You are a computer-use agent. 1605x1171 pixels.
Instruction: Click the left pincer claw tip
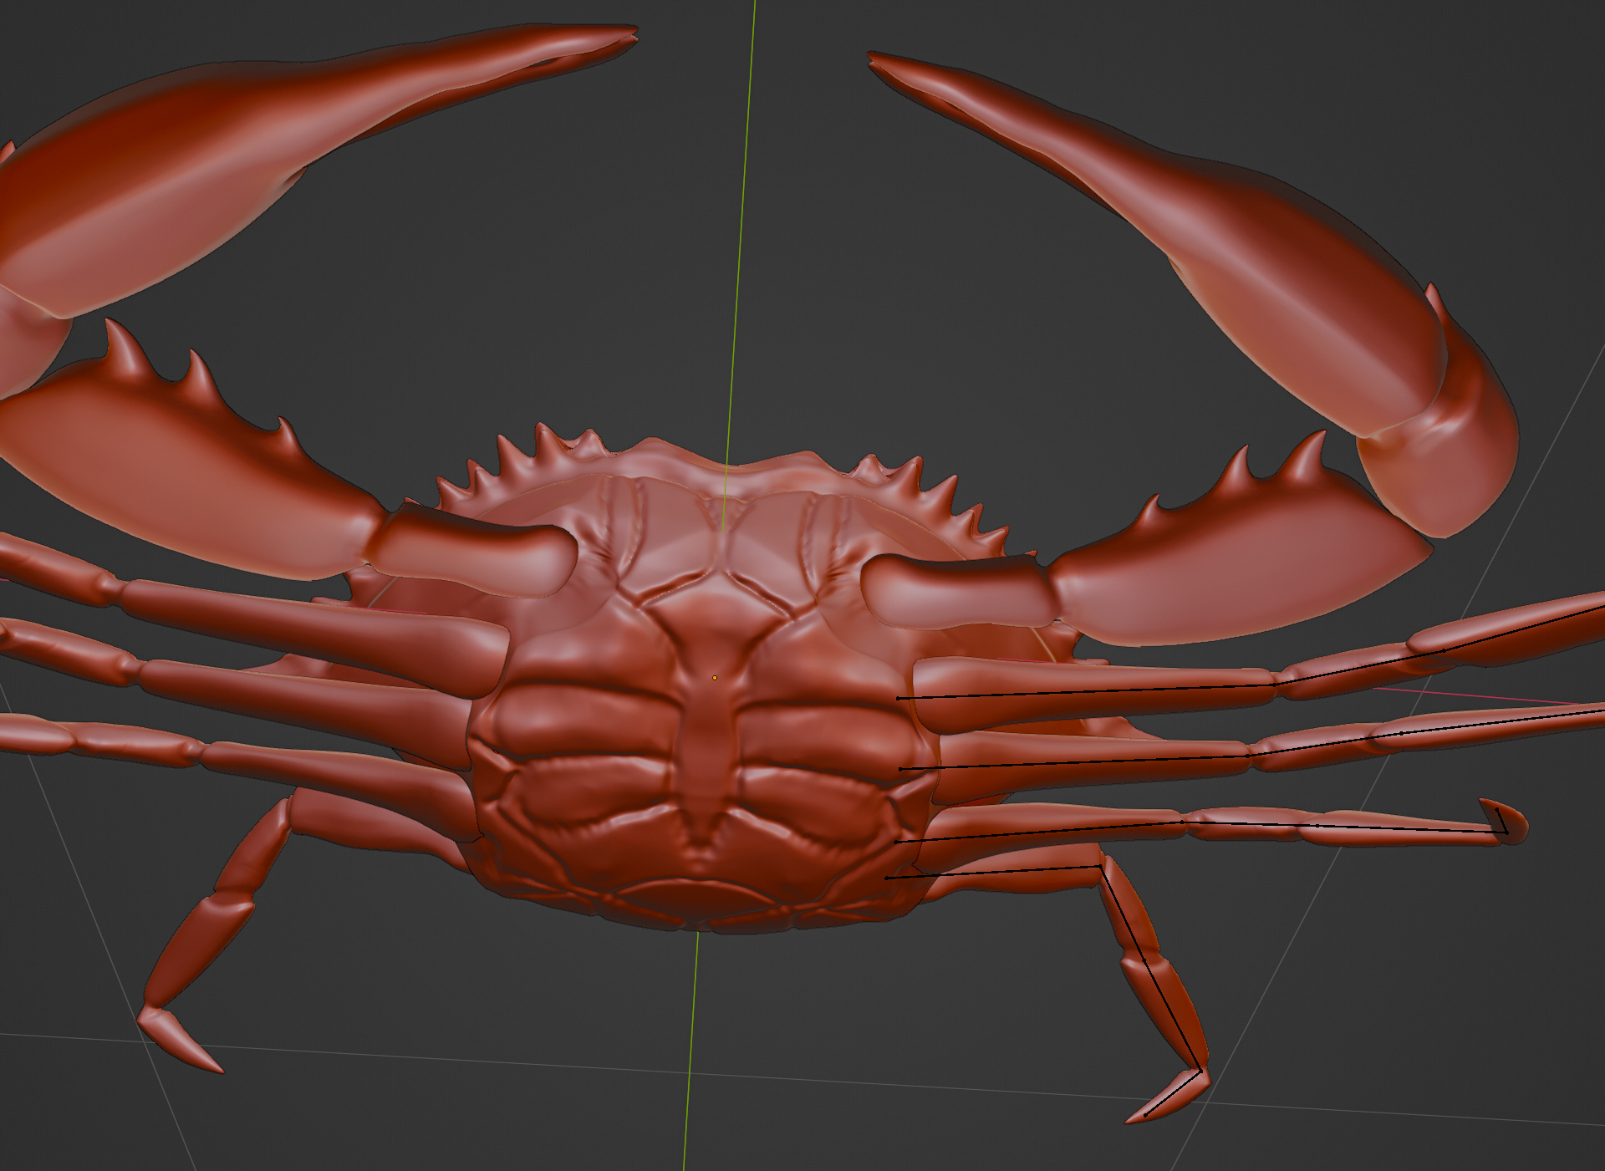click(634, 32)
